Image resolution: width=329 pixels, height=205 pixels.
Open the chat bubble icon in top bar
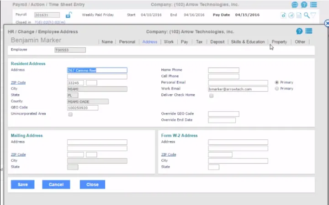[x=295, y=5]
